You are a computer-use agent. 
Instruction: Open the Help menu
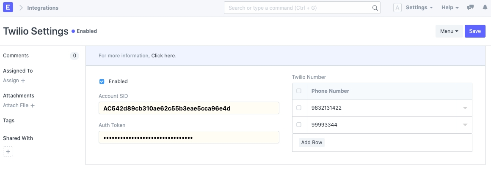tap(450, 8)
